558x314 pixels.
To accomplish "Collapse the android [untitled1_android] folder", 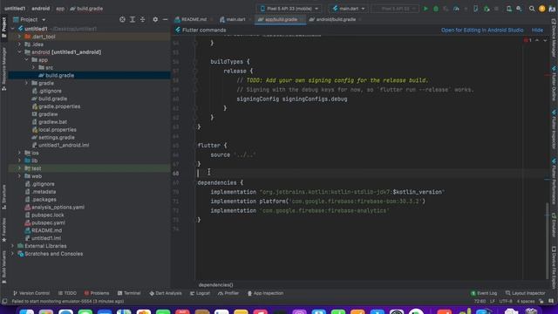I will [19, 52].
